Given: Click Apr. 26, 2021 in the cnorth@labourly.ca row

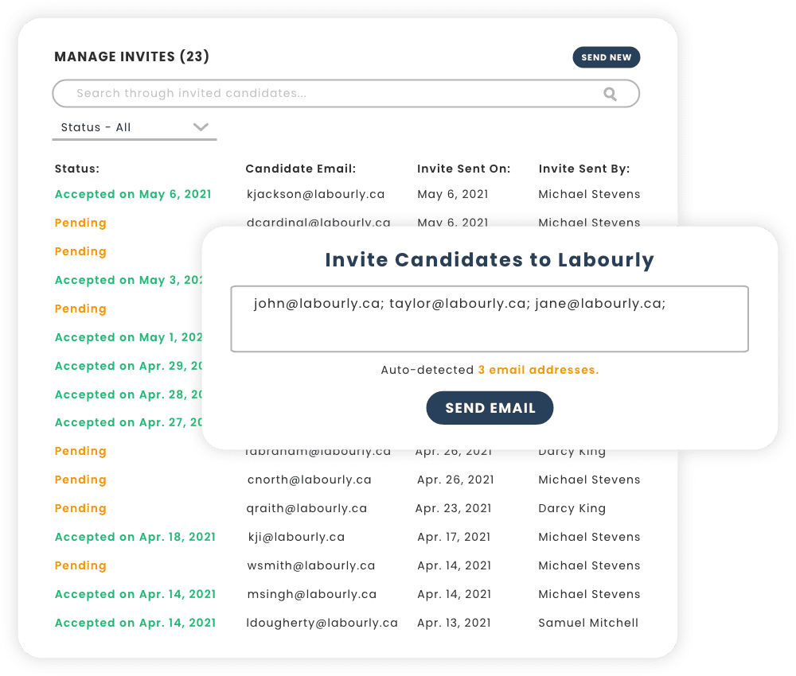Looking at the screenshot, I should tap(455, 480).
